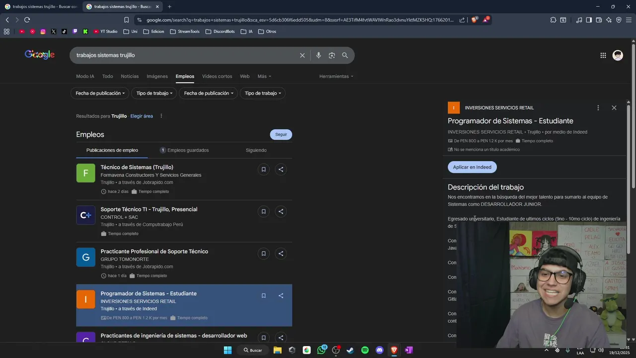Screen dimensions: 636x358
Task: Open the YT Studio bookmark
Action: pos(105,31)
